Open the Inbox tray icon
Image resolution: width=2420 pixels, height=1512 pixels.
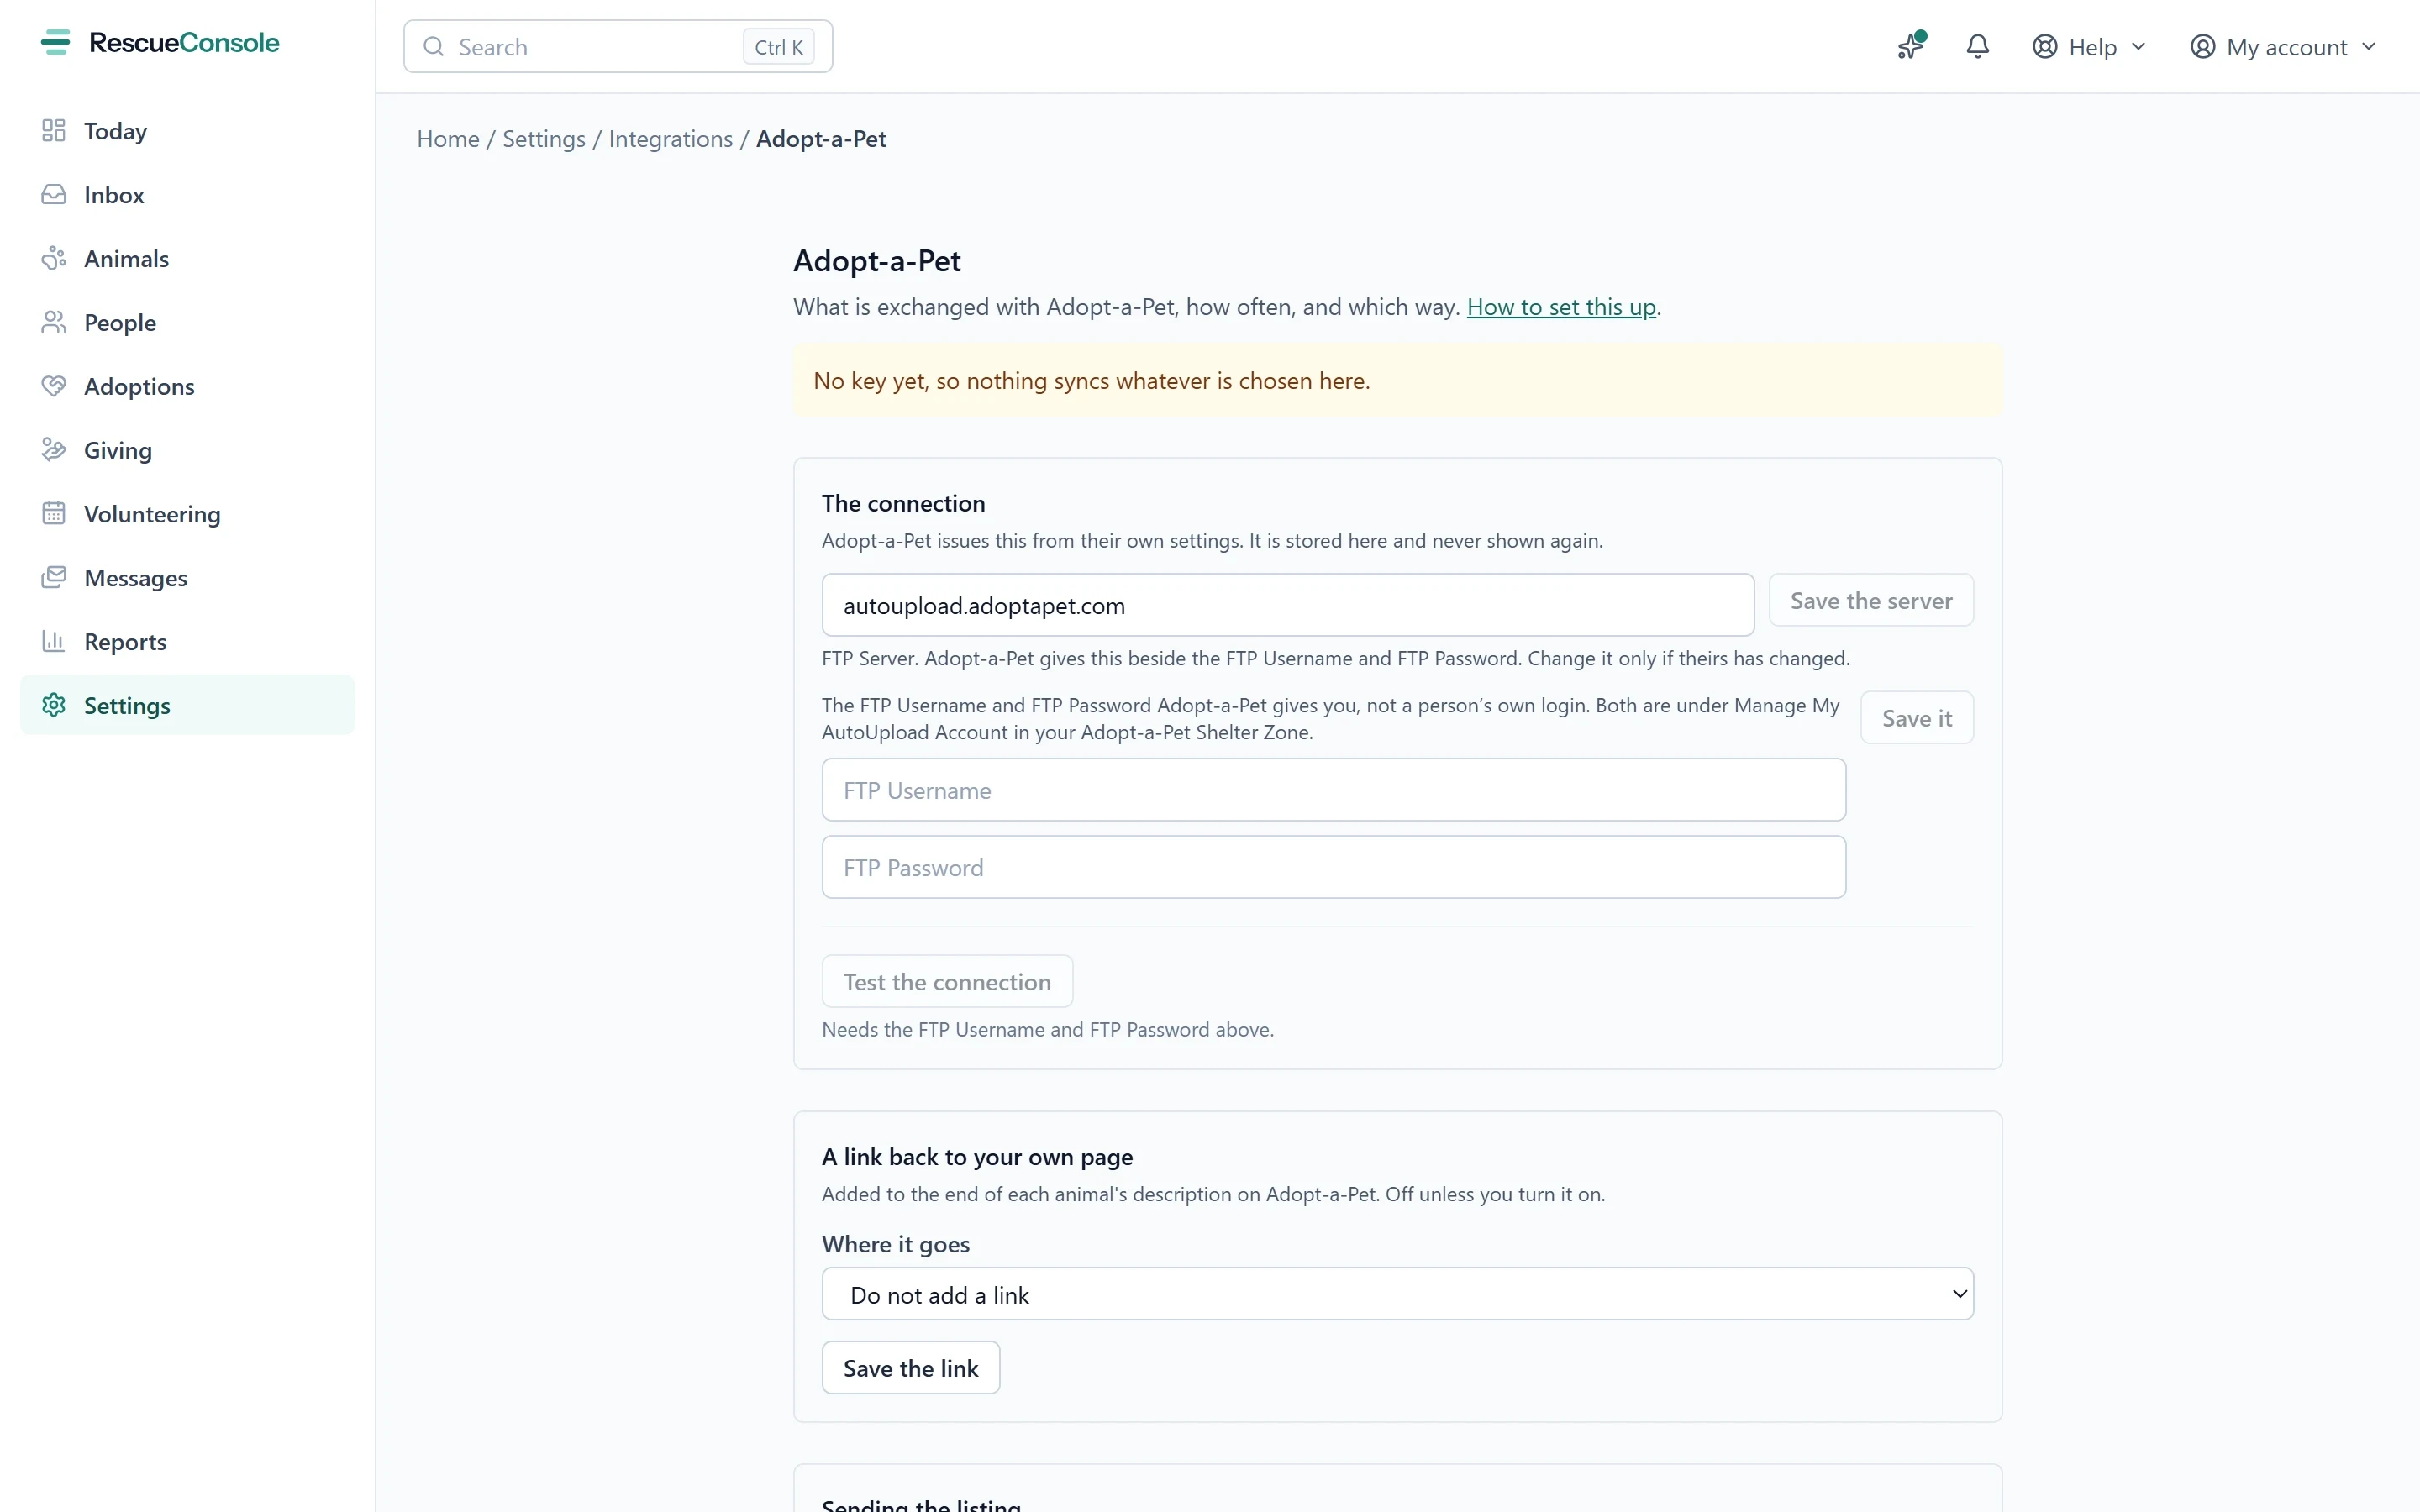[x=54, y=195]
